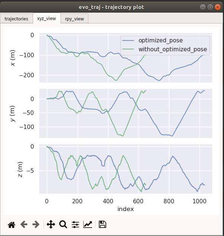Save the figure with the floppy icon
Viewport: 224px width, 236px height.
[103, 224]
